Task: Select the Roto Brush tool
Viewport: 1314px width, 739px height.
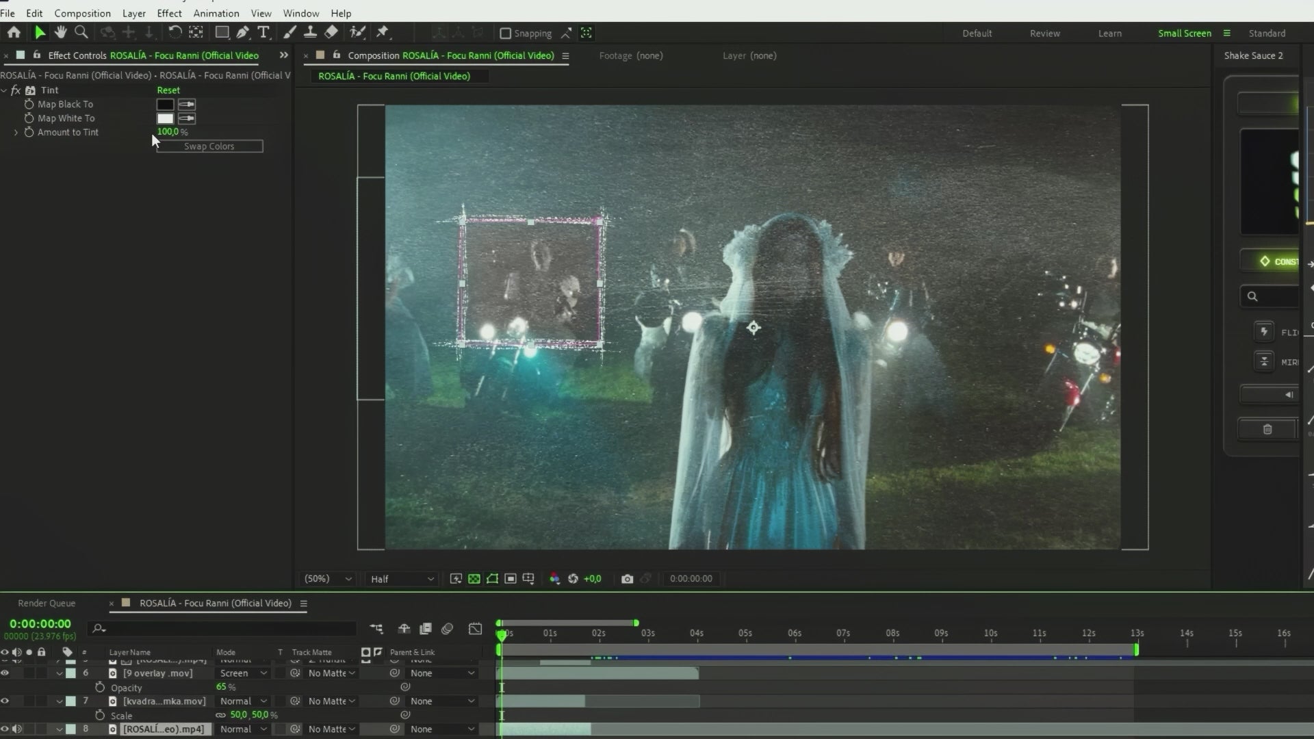Action: click(x=357, y=32)
